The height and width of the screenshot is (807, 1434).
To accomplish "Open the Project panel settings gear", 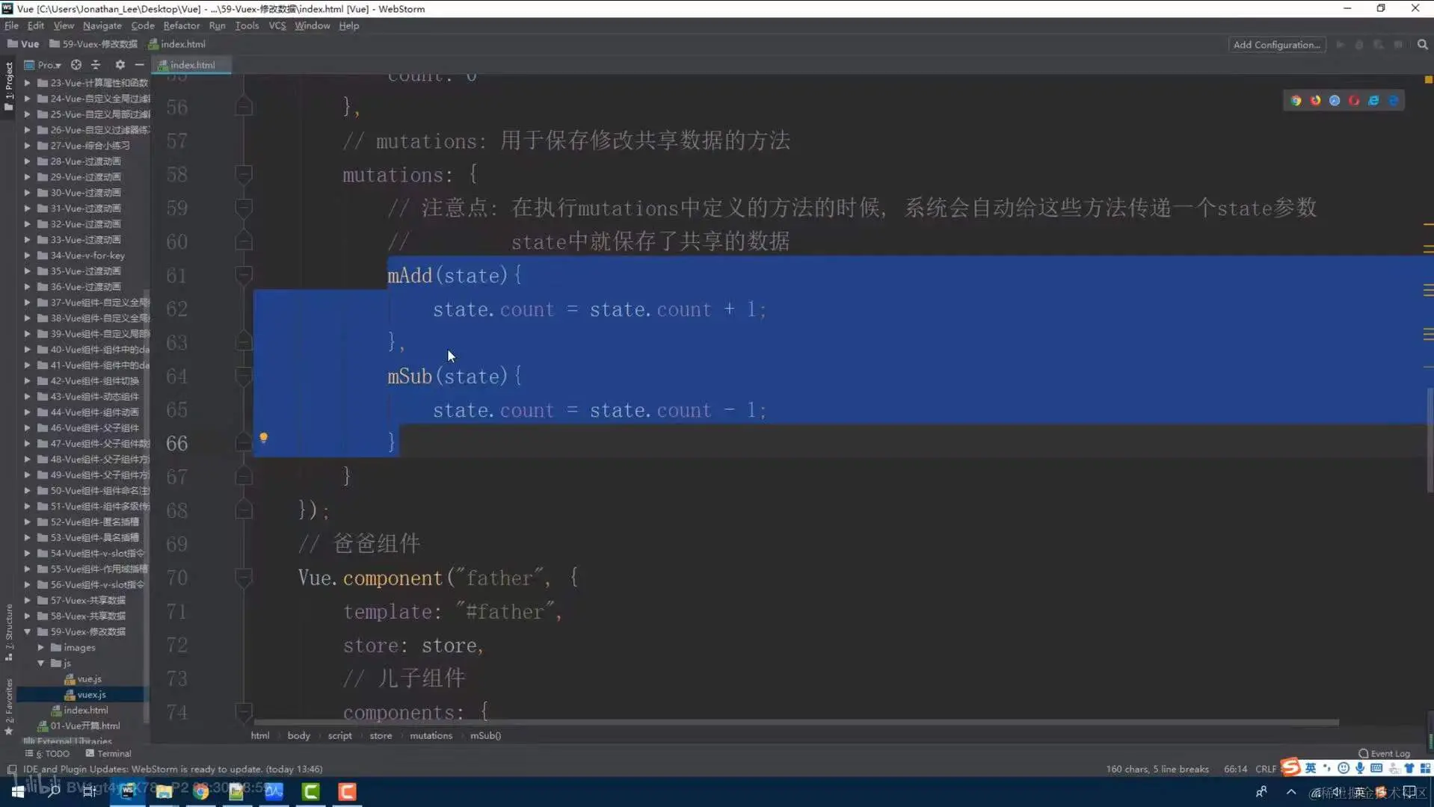I will coord(120,65).
